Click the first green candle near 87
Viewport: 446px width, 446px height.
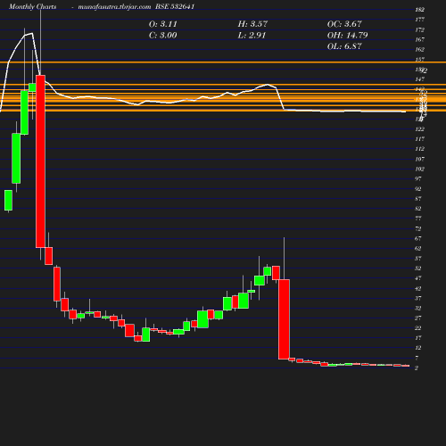click(8, 201)
